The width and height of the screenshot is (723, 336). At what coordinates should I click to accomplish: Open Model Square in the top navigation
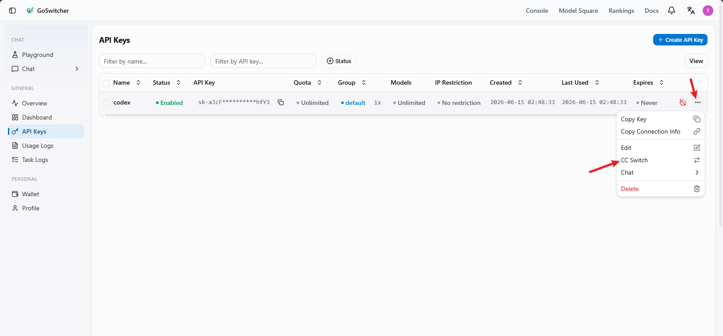tap(578, 11)
